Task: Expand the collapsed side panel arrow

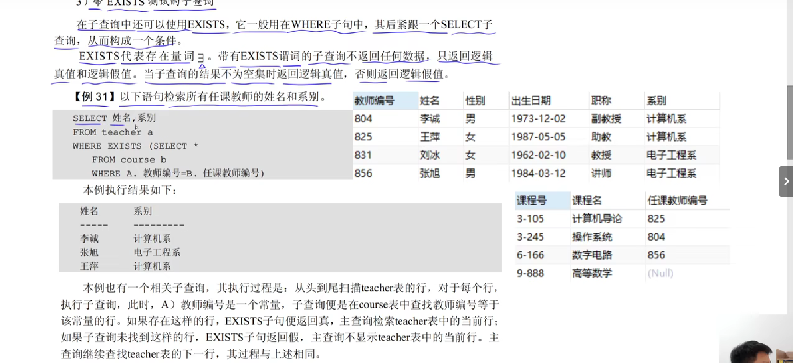Action: (x=786, y=181)
